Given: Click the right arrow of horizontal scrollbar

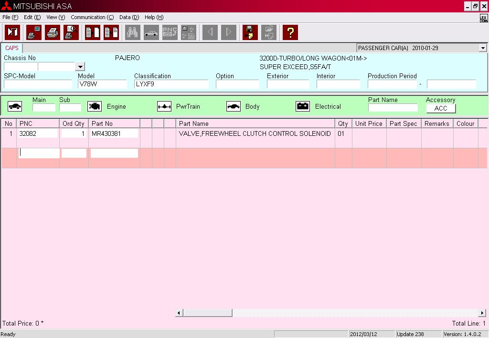Looking at the screenshot, I should coord(482,313).
